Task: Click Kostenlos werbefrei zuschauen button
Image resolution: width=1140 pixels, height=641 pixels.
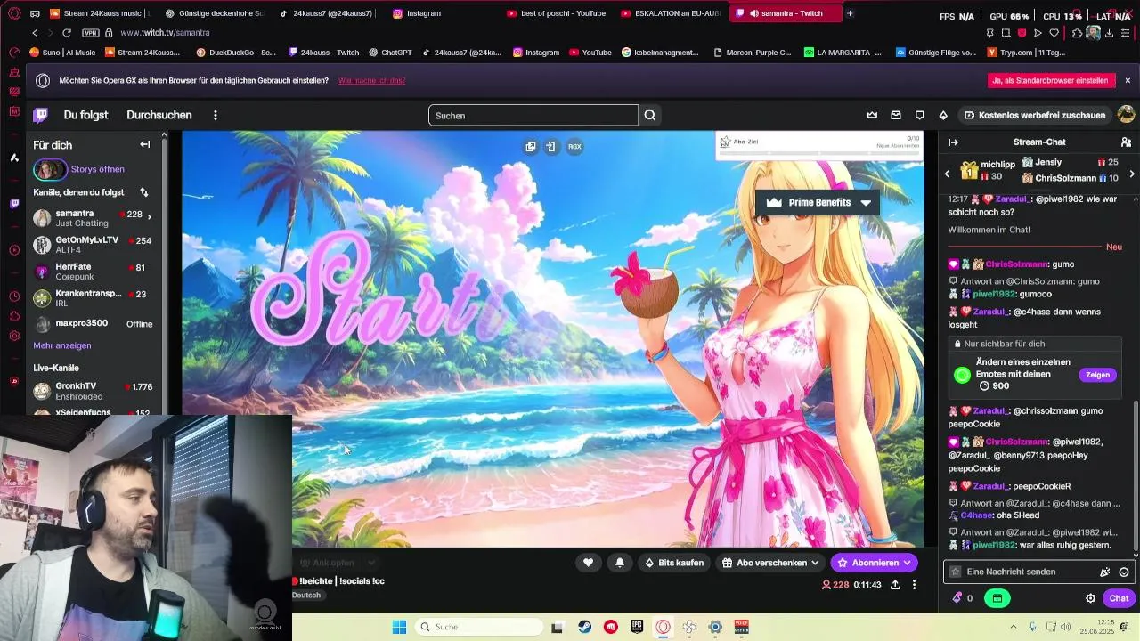Action: point(1034,115)
